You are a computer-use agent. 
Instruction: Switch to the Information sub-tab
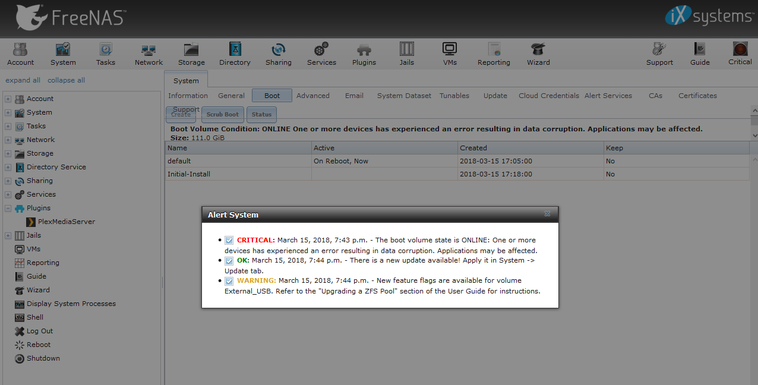[188, 96]
